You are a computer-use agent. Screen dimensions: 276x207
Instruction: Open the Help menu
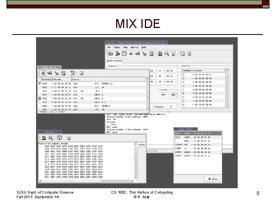(144, 47)
